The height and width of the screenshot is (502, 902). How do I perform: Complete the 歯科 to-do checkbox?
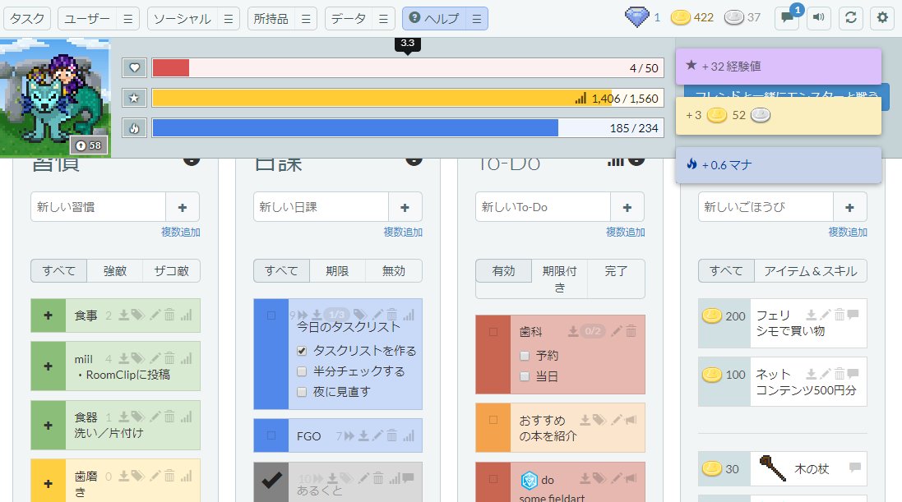click(x=493, y=332)
